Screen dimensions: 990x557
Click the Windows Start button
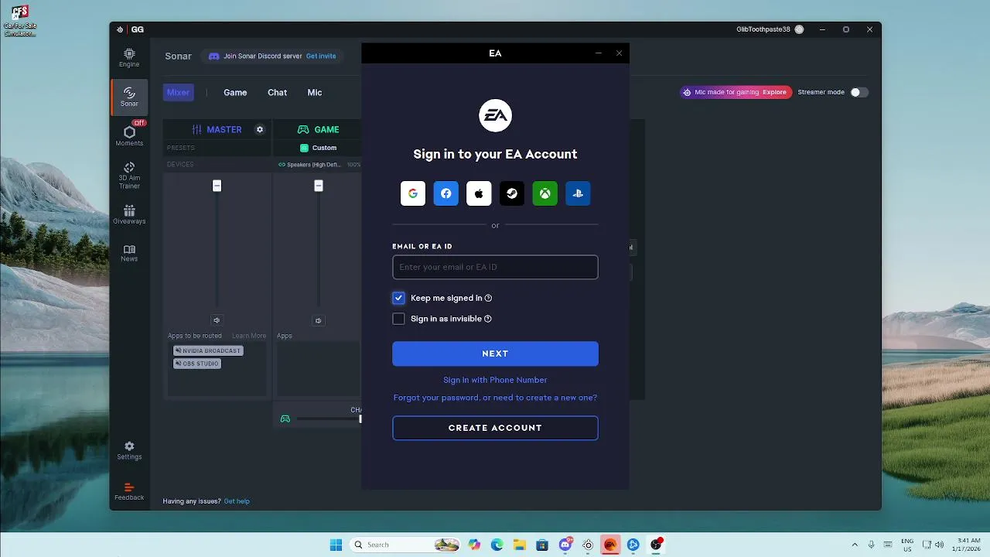pos(336,545)
